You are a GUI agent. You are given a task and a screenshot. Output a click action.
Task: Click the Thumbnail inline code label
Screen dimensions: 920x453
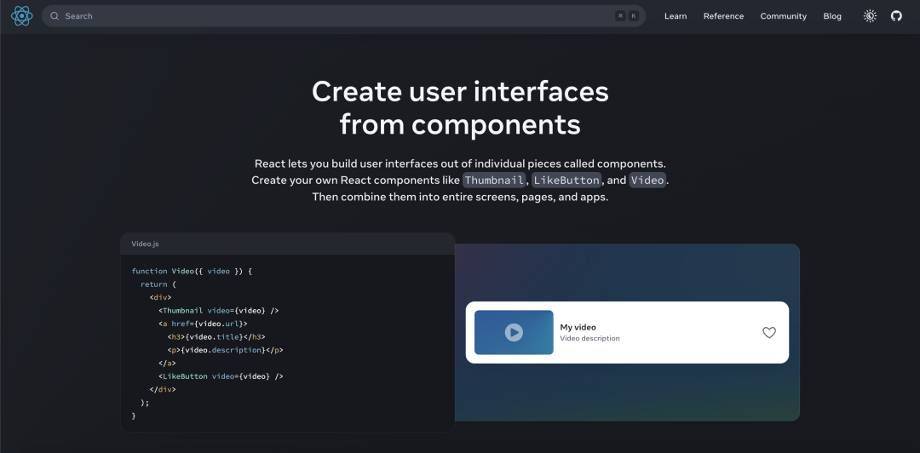pos(494,181)
